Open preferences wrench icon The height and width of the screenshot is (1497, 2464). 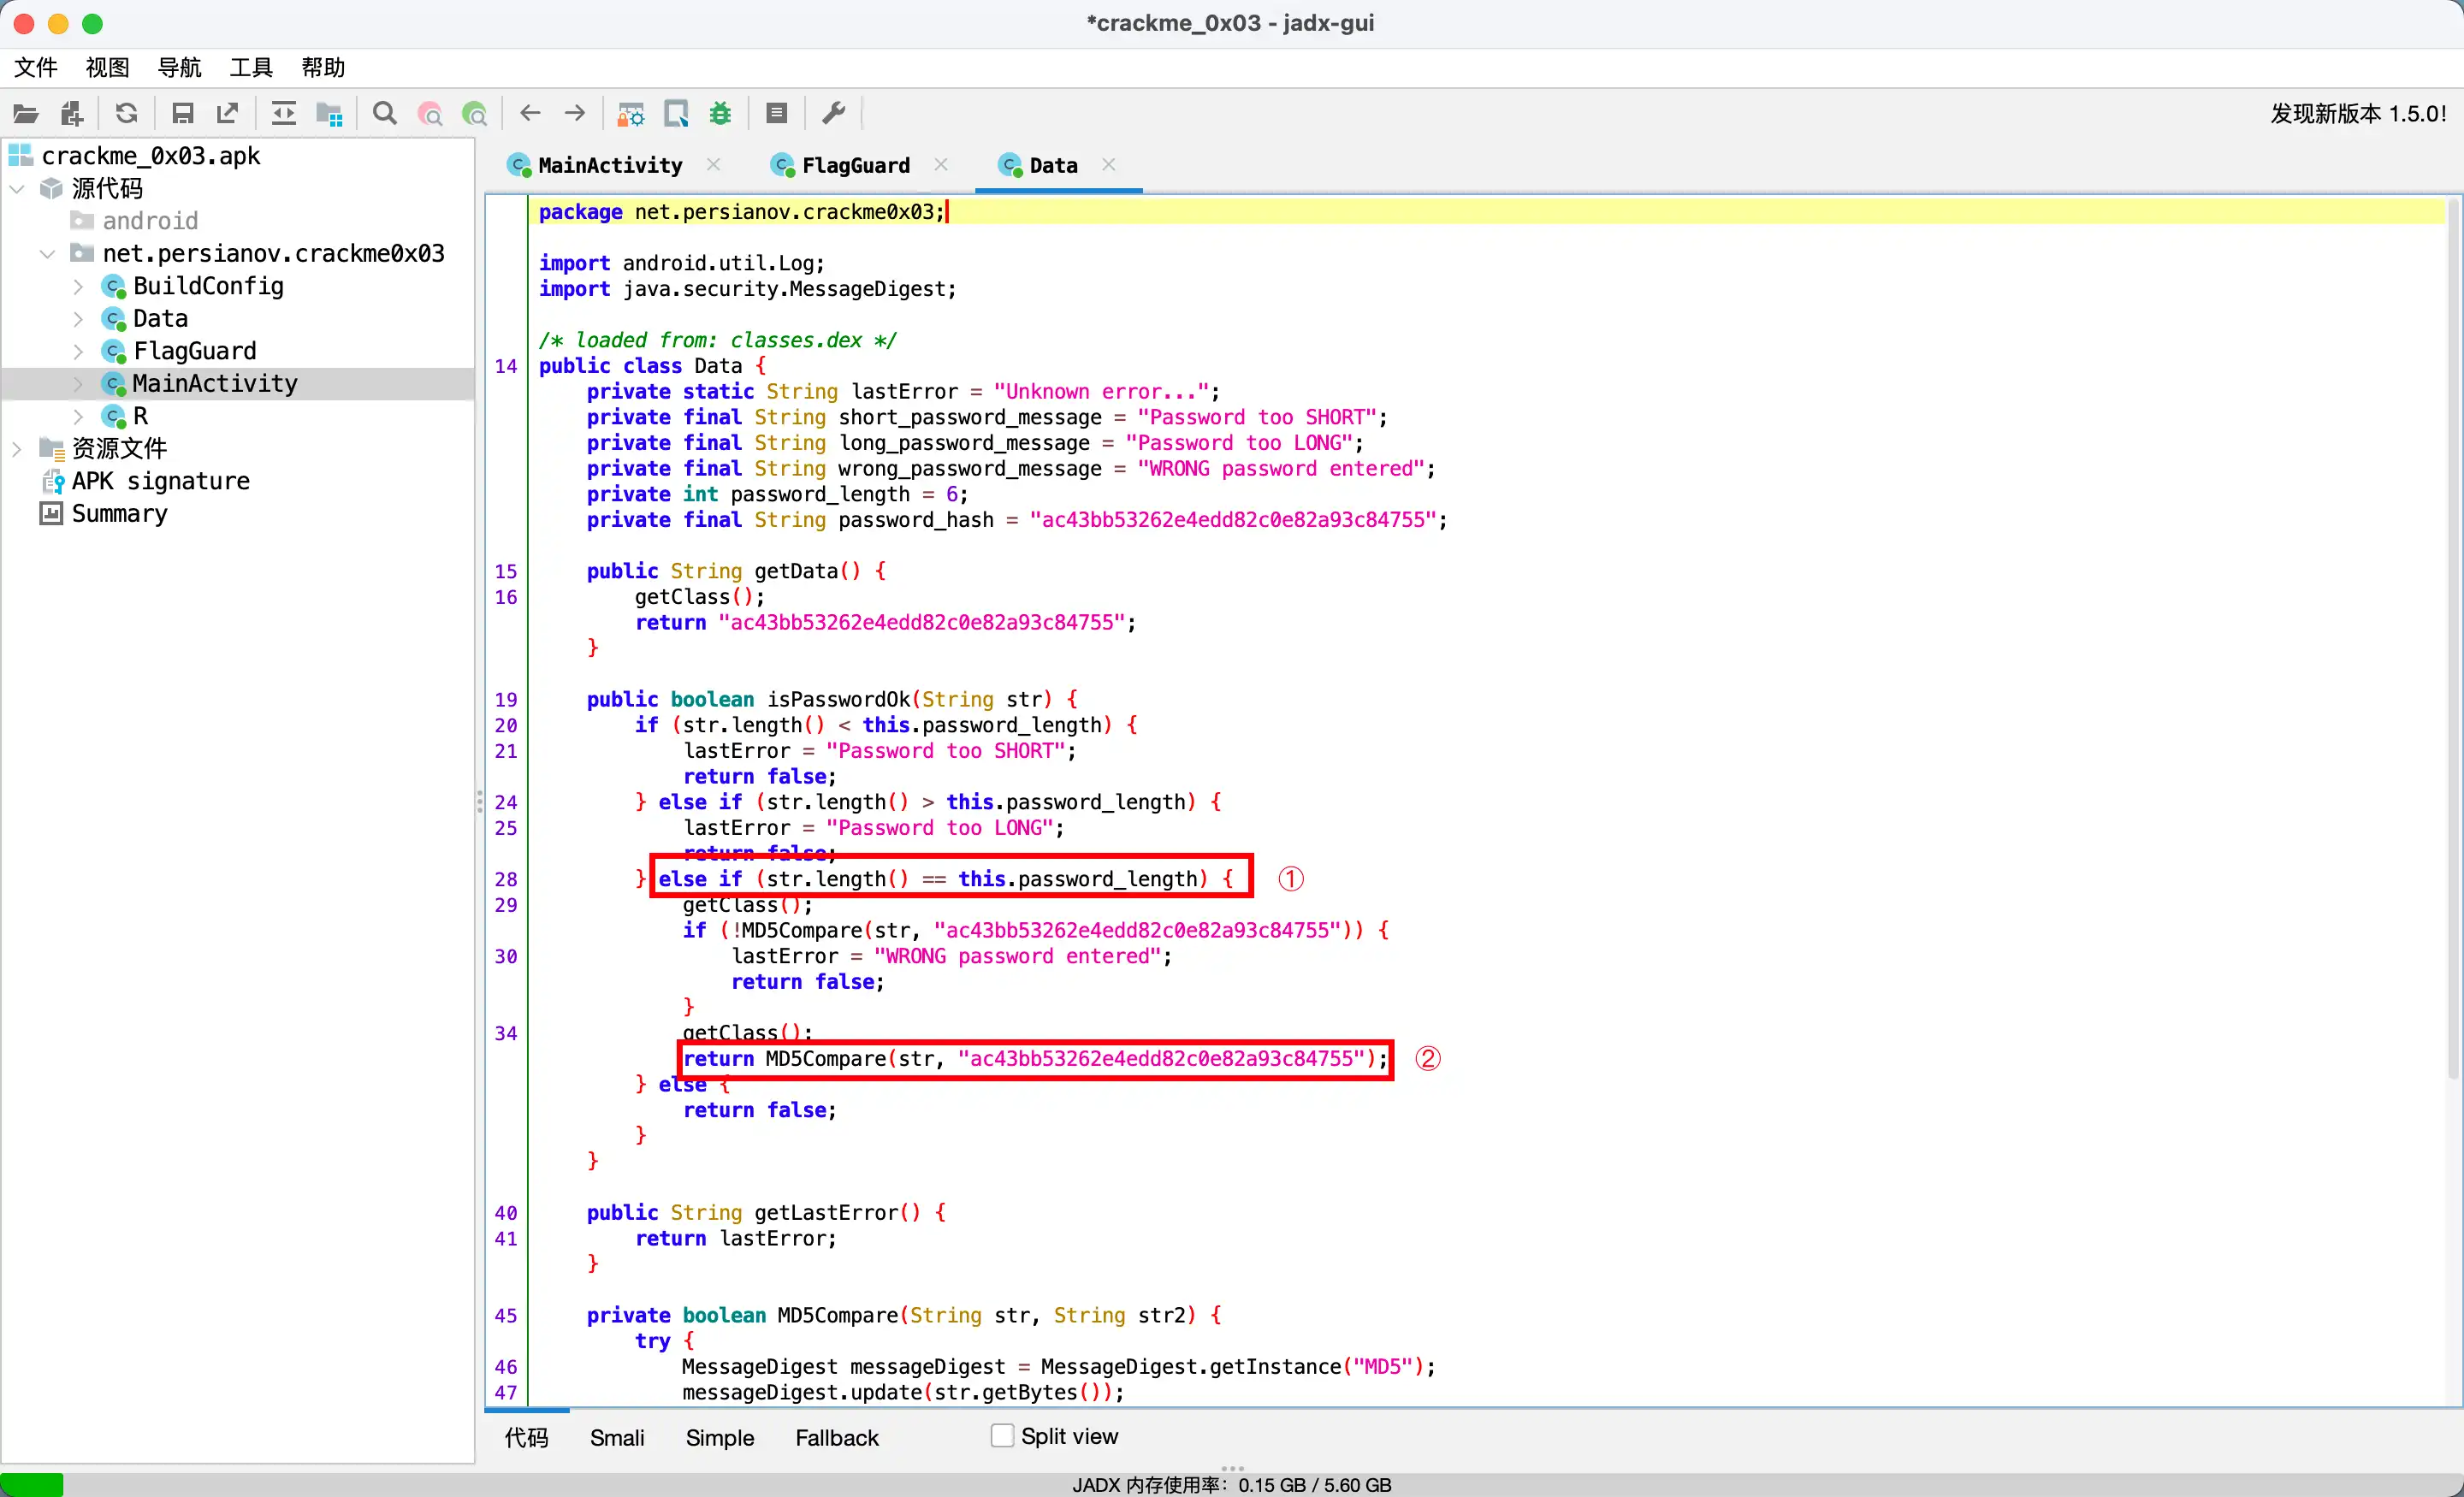point(833,113)
